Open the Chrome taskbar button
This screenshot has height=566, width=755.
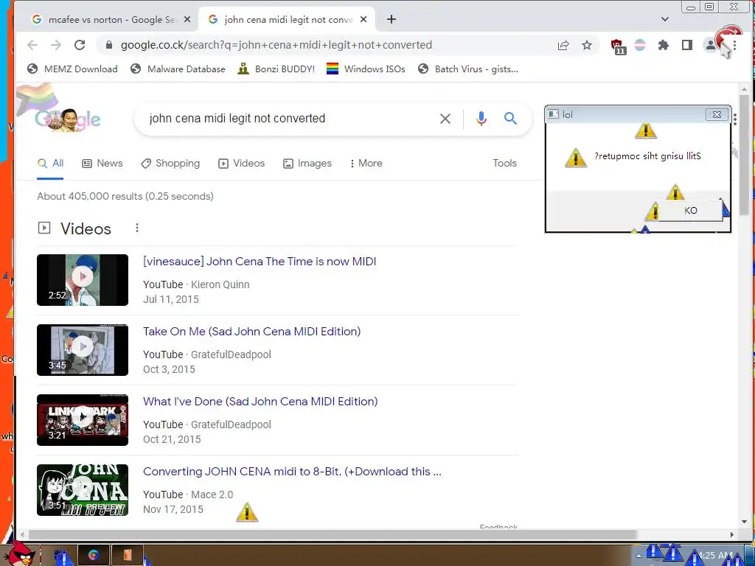click(x=93, y=555)
